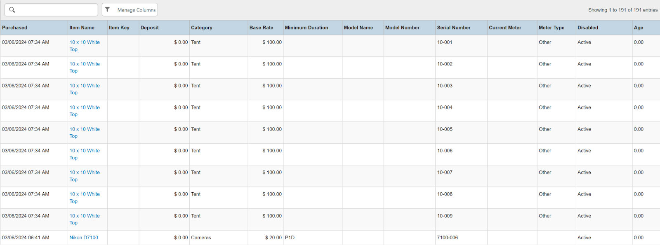Sort by the Disabled column header

point(587,28)
